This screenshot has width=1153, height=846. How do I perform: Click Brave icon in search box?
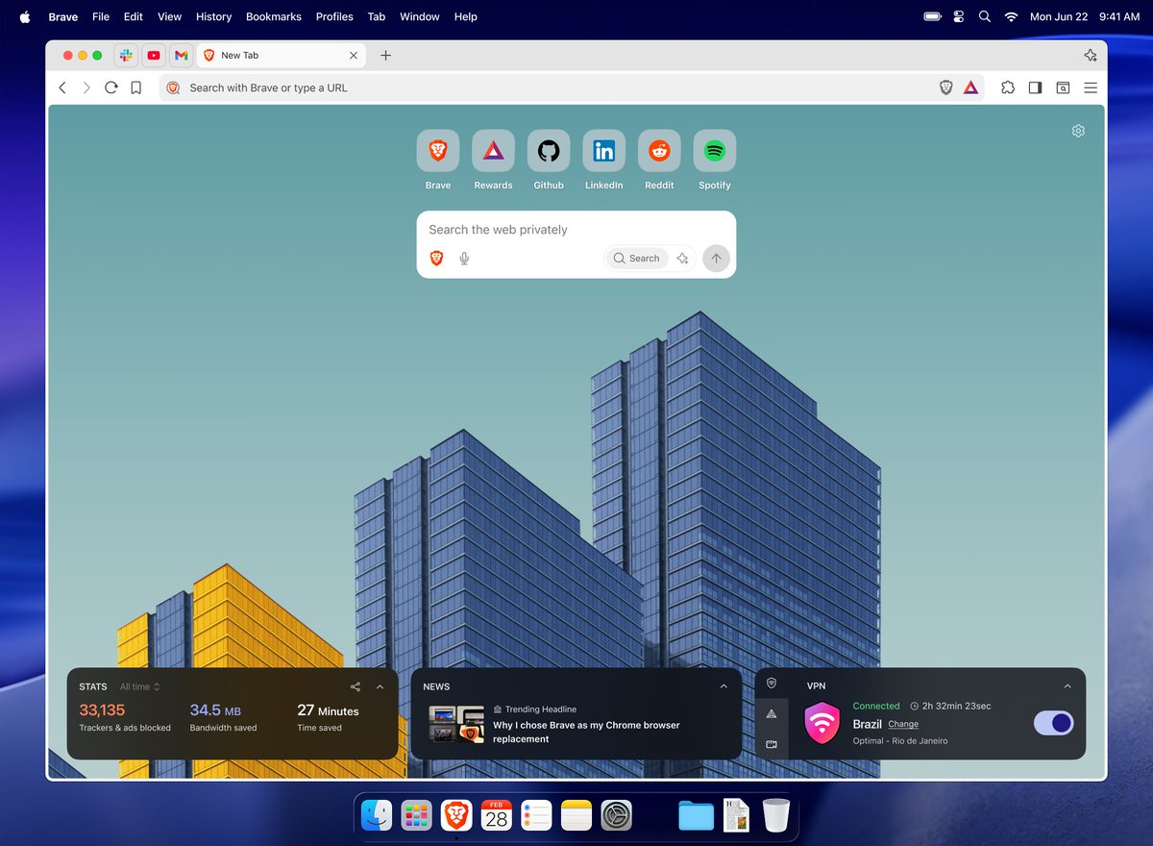click(436, 258)
